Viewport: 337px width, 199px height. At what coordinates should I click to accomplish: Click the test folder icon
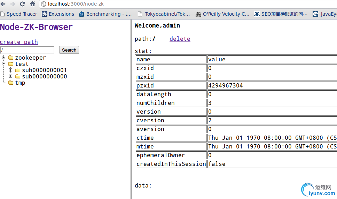[11, 64]
